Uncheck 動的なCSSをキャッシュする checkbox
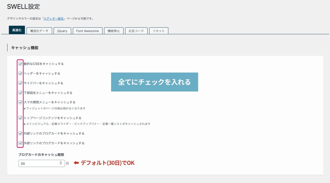Image resolution: width=330 pixels, height=183 pixels. coord(20,64)
